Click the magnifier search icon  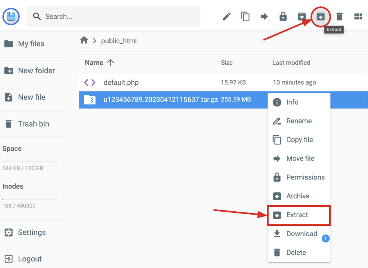[37, 16]
